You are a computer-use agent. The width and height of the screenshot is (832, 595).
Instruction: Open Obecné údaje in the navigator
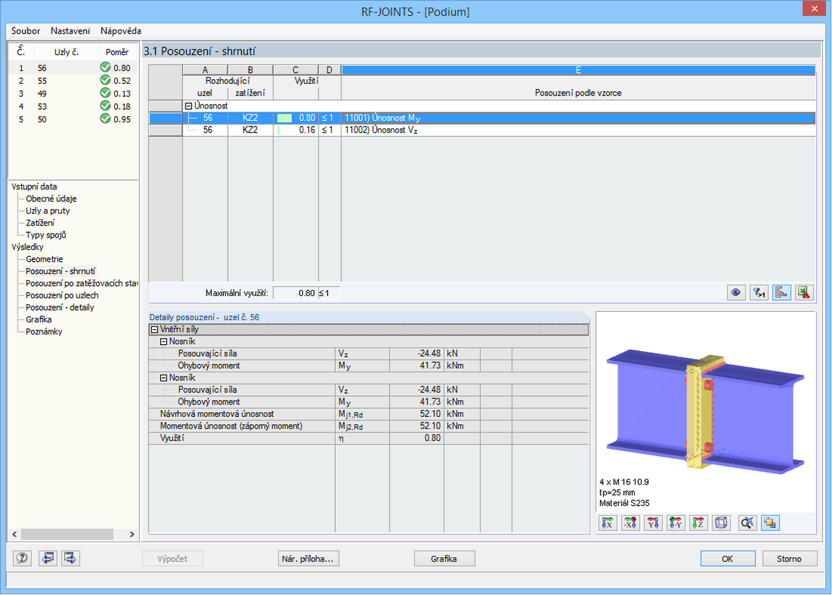(51, 199)
